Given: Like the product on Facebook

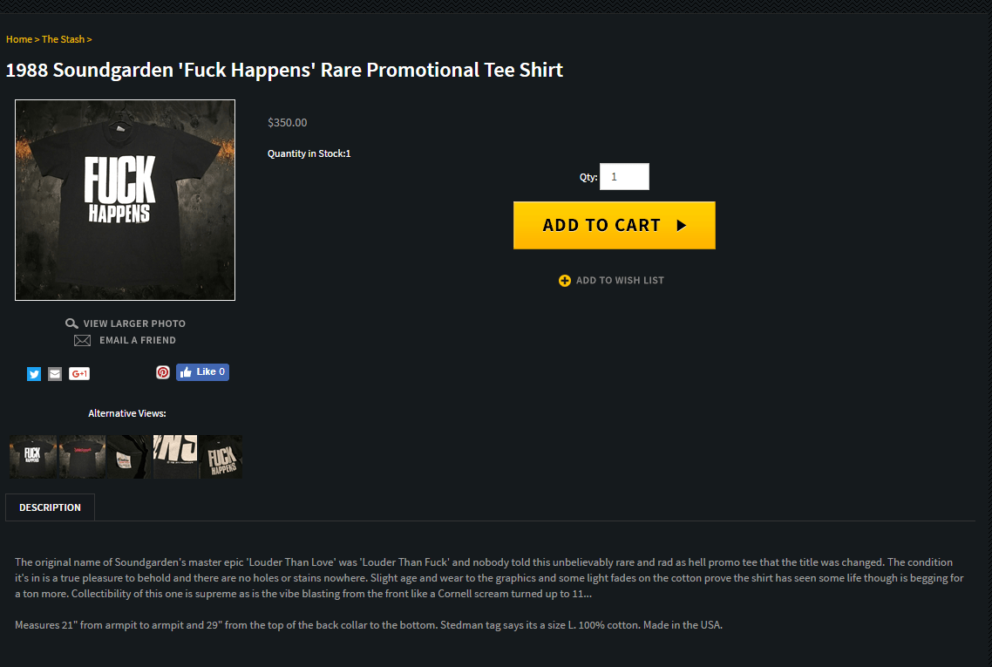Looking at the screenshot, I should tap(202, 372).
